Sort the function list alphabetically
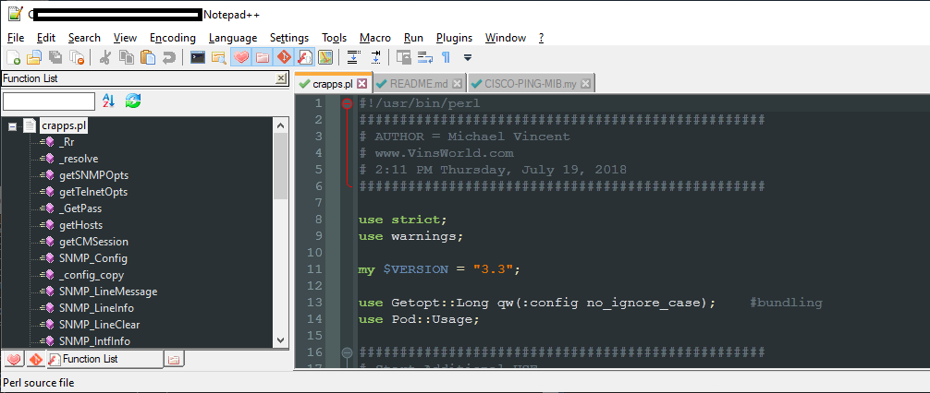This screenshot has width=930, height=393. (x=108, y=101)
